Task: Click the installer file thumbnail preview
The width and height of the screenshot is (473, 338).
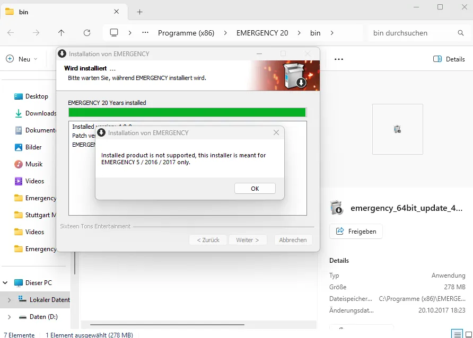Action: [x=397, y=129]
